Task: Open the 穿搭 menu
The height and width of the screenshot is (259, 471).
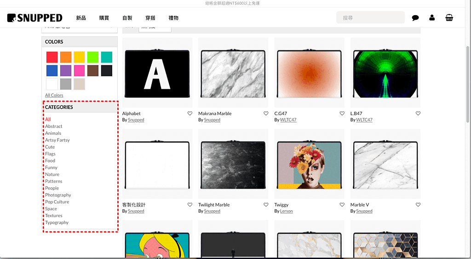Action: pos(150,18)
